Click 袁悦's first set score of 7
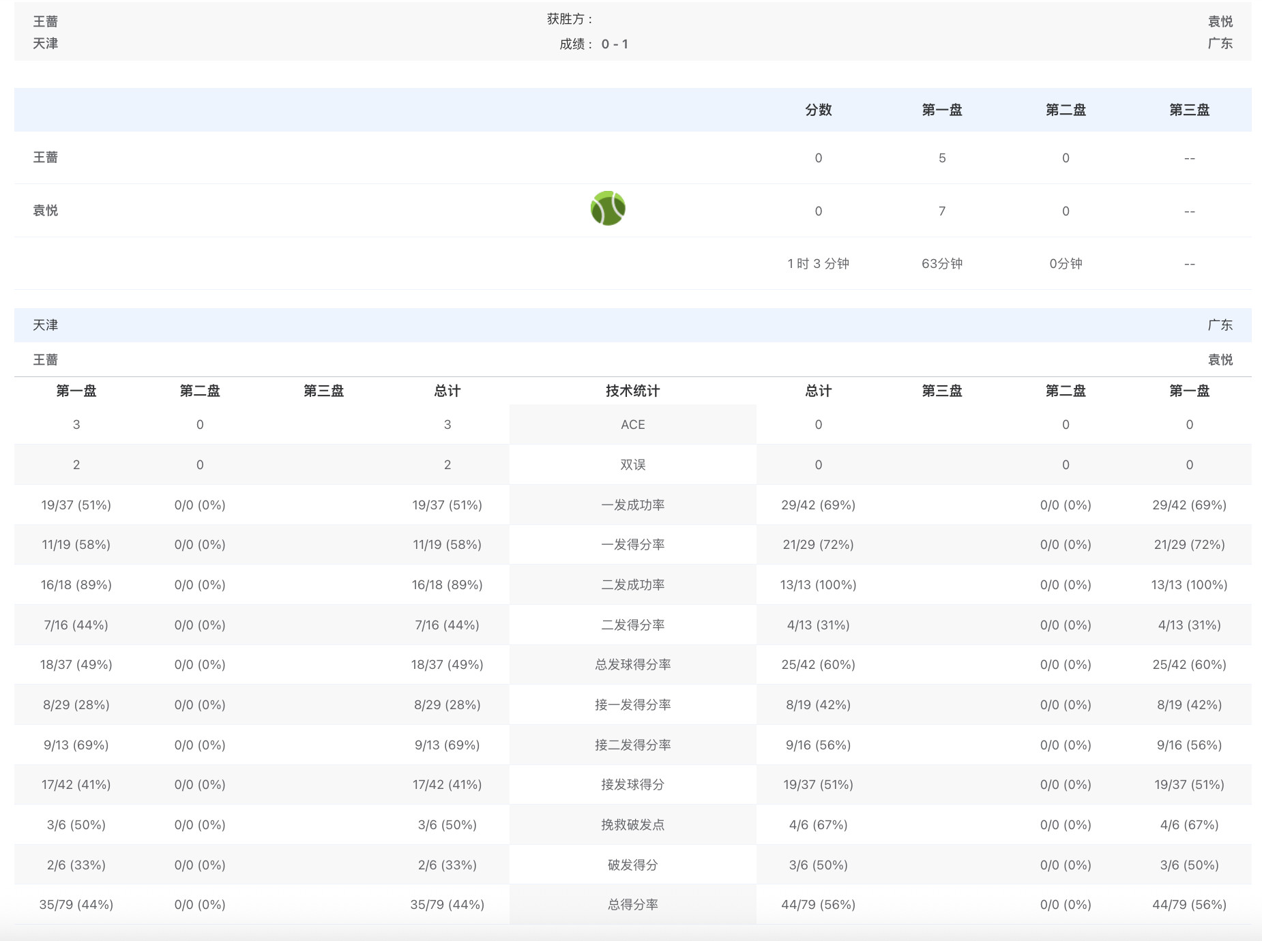The width and height of the screenshot is (1262, 941). (x=941, y=211)
